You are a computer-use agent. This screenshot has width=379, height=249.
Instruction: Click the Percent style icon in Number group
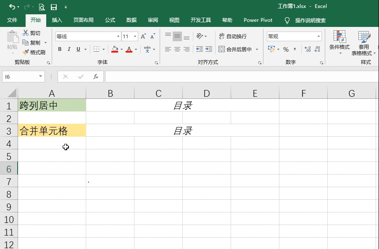pos(286,49)
